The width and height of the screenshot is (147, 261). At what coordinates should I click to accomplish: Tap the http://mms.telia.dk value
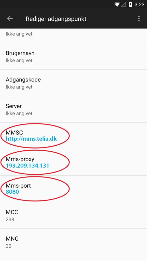point(31,139)
